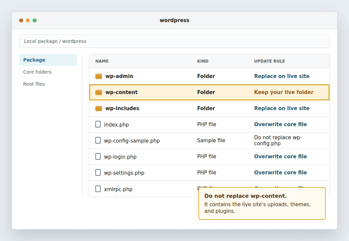Close the window with the red button
The height and width of the screenshot is (241, 349).
tap(21, 20)
